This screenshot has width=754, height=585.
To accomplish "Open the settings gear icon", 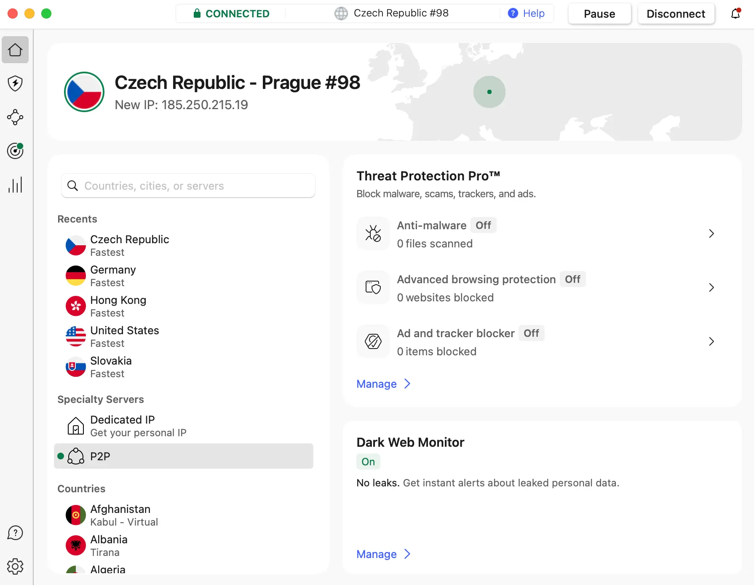I will point(15,566).
